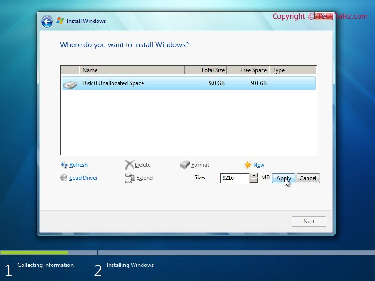Screen dimensions: 375x281
Task: Click the green setup progress bar
Action: point(34,252)
